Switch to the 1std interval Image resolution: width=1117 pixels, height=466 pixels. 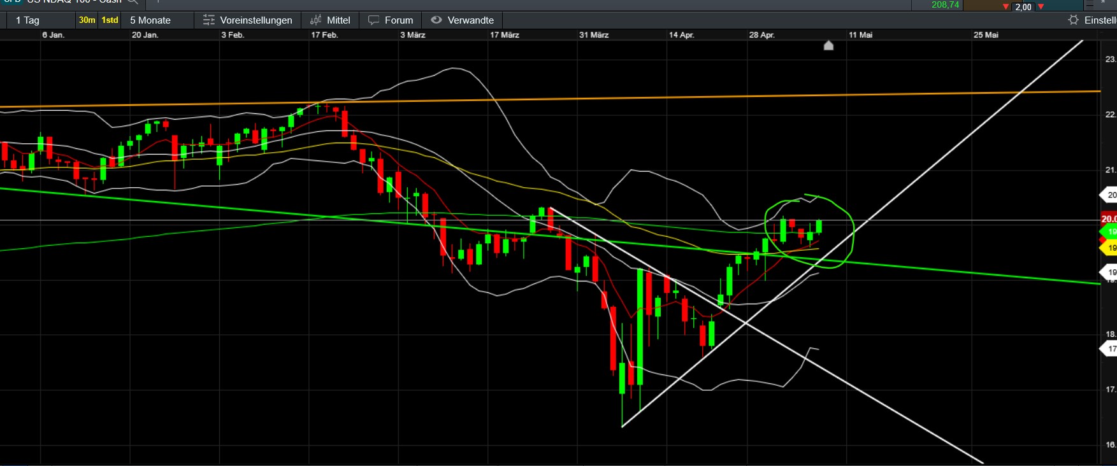(110, 20)
